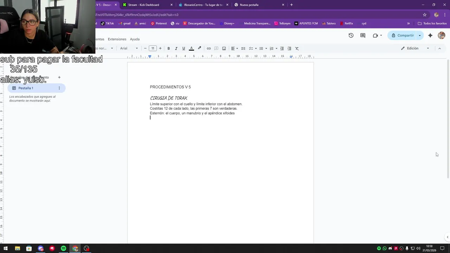Screen dimensions: 450x253
Task: Open the Chrome profile icon in address bar
Action: coord(436,15)
